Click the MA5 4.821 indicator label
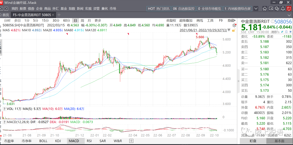293x145 pixels. tap(12, 30)
